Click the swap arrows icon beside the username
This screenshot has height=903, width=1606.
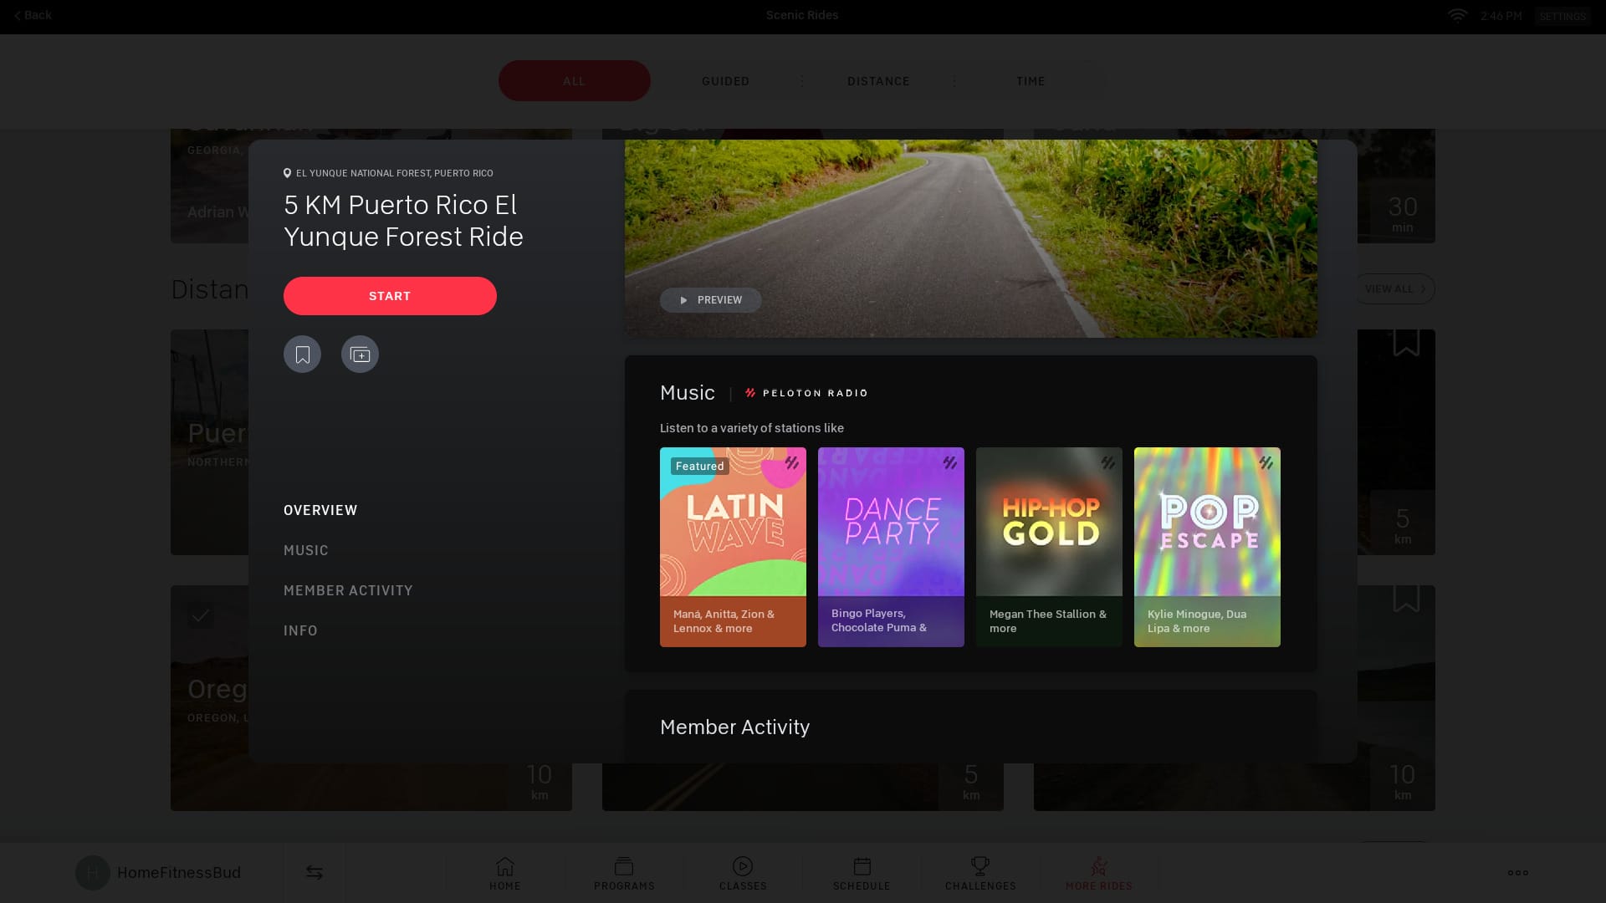click(315, 873)
